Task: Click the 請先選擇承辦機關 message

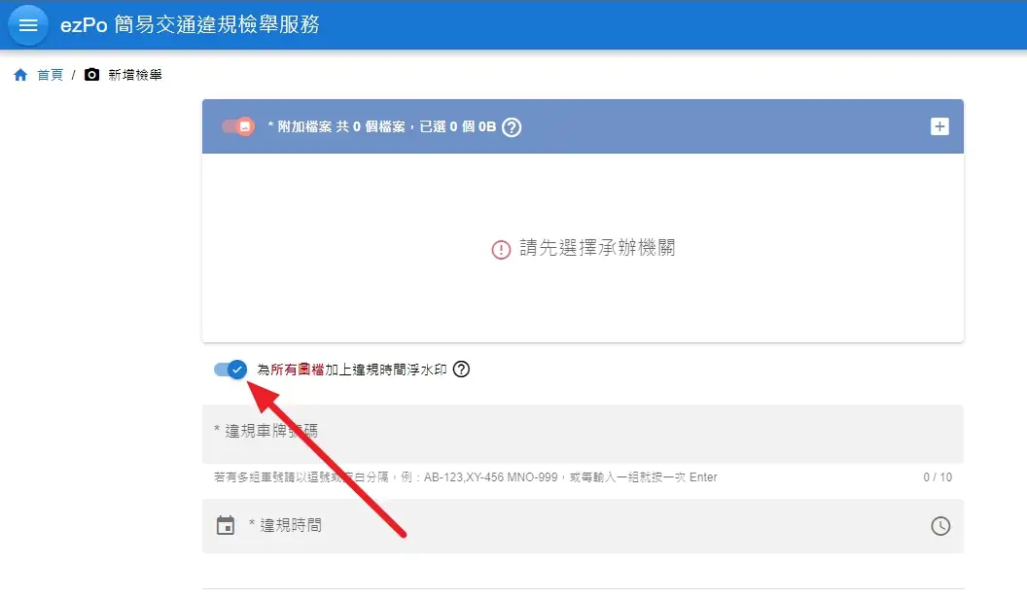Action: tap(596, 249)
